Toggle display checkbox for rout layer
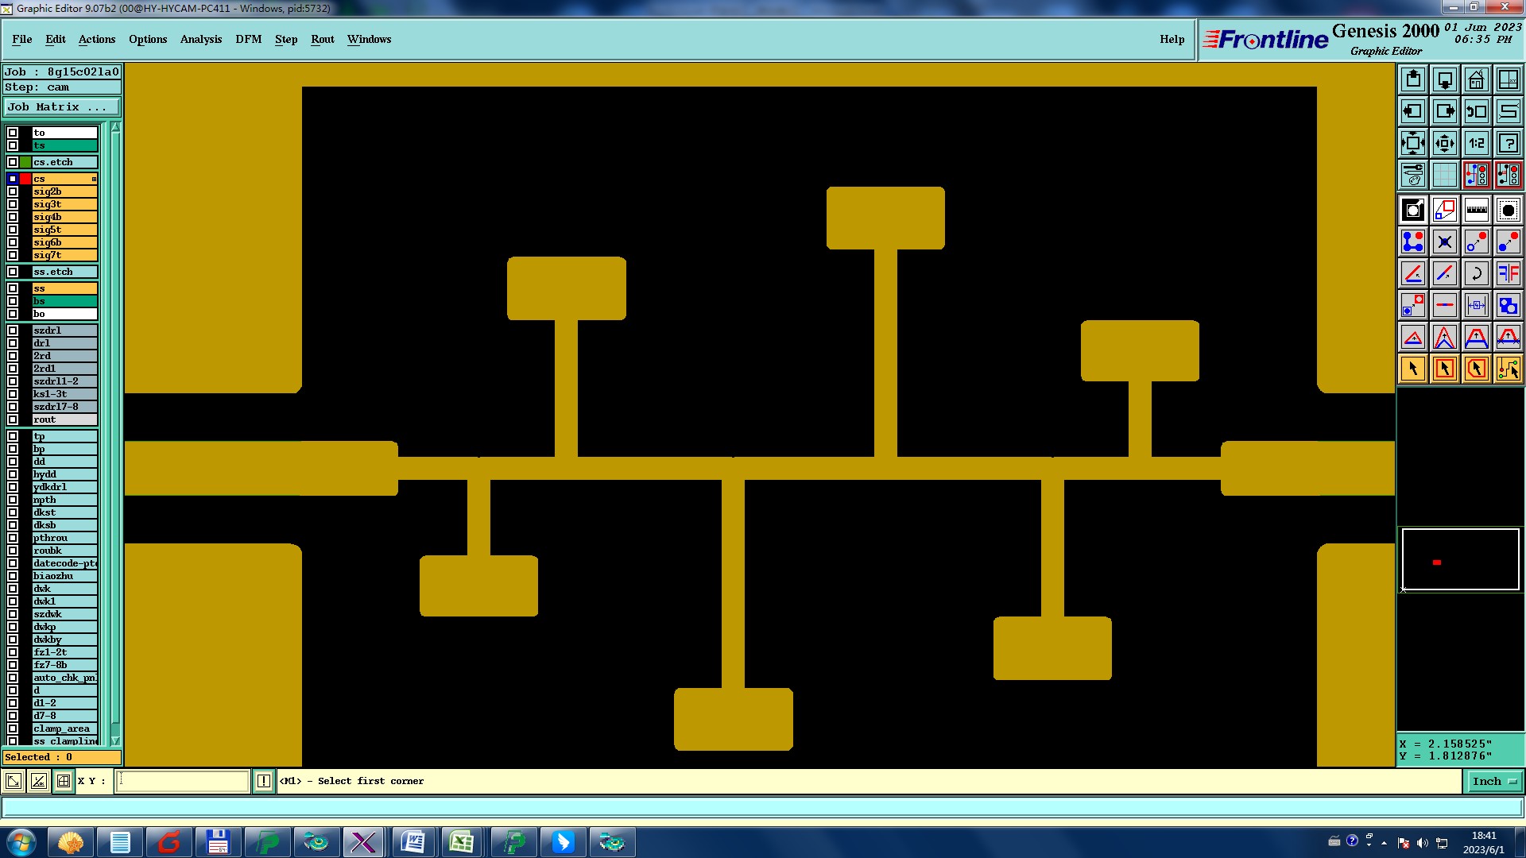Image resolution: width=1526 pixels, height=858 pixels. tap(13, 419)
